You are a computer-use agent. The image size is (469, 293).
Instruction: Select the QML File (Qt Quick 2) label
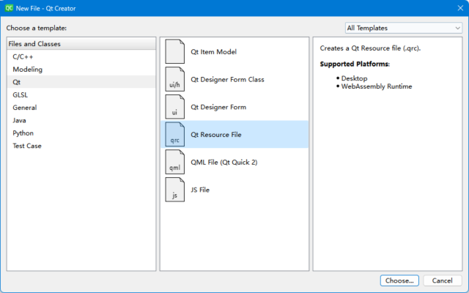[x=224, y=162]
